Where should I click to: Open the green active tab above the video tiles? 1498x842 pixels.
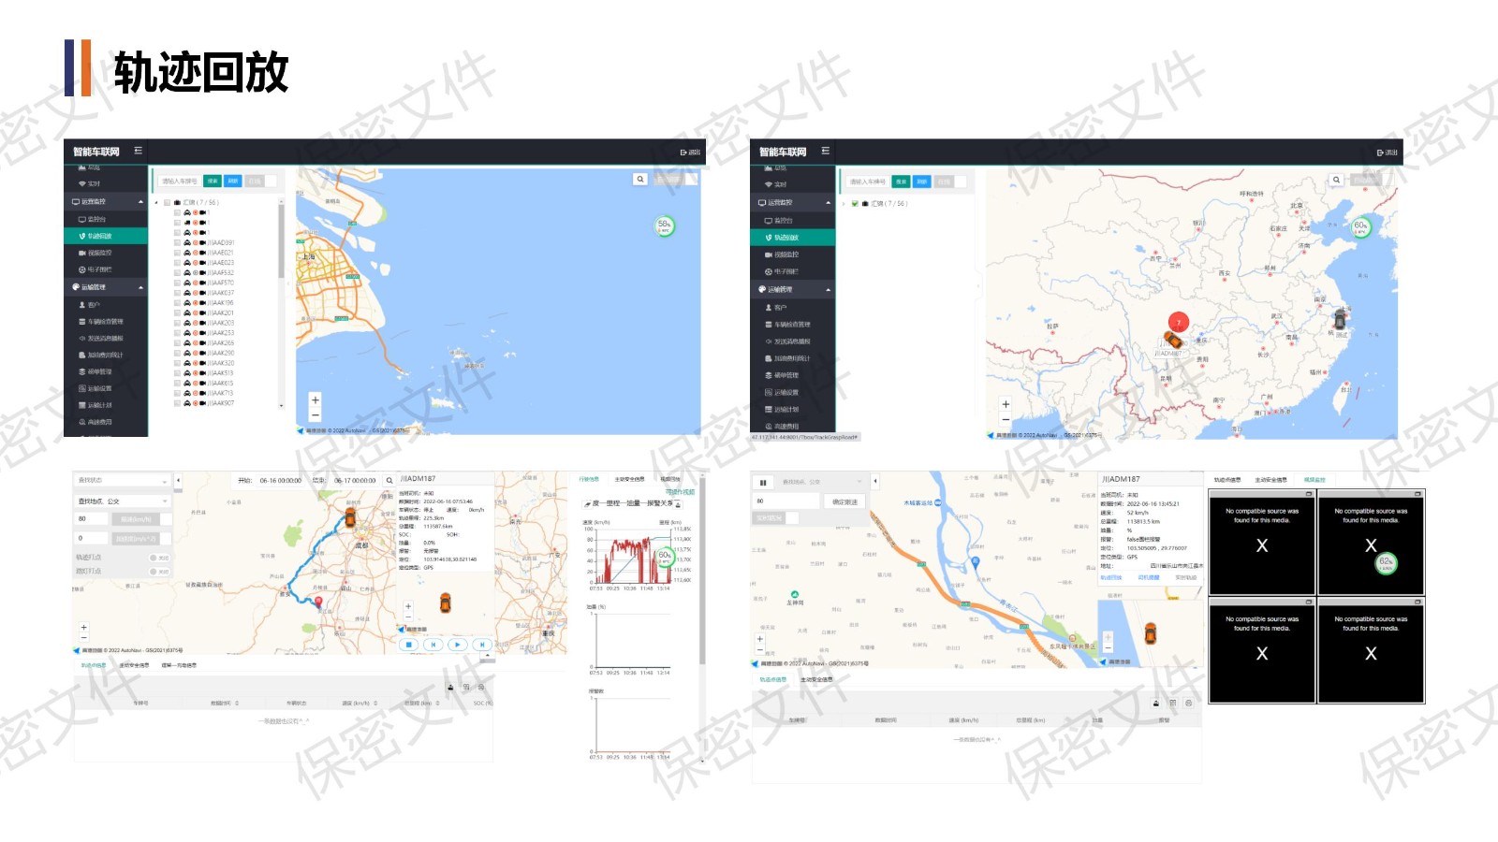[x=1314, y=480]
